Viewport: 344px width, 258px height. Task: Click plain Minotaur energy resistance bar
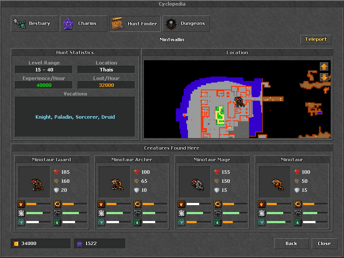click(279, 222)
